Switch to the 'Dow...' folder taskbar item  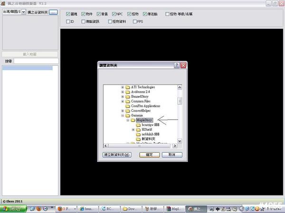coord(131,209)
